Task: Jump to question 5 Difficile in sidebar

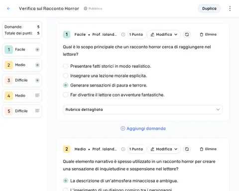Action: 22,111
